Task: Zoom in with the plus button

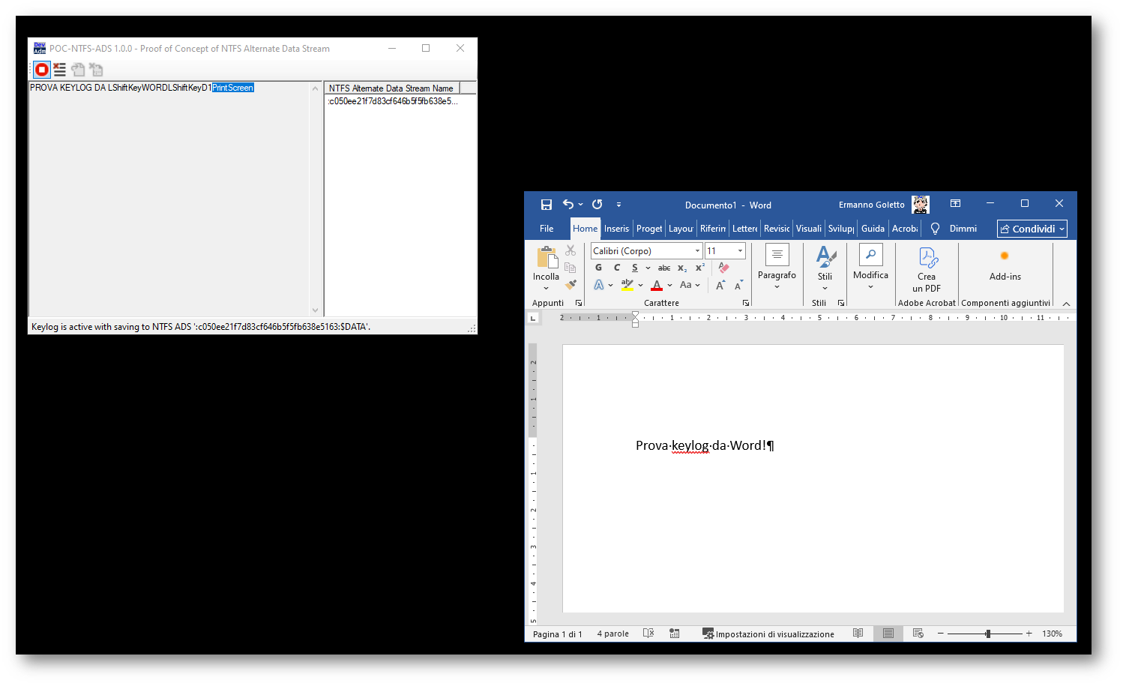Action: (1029, 634)
